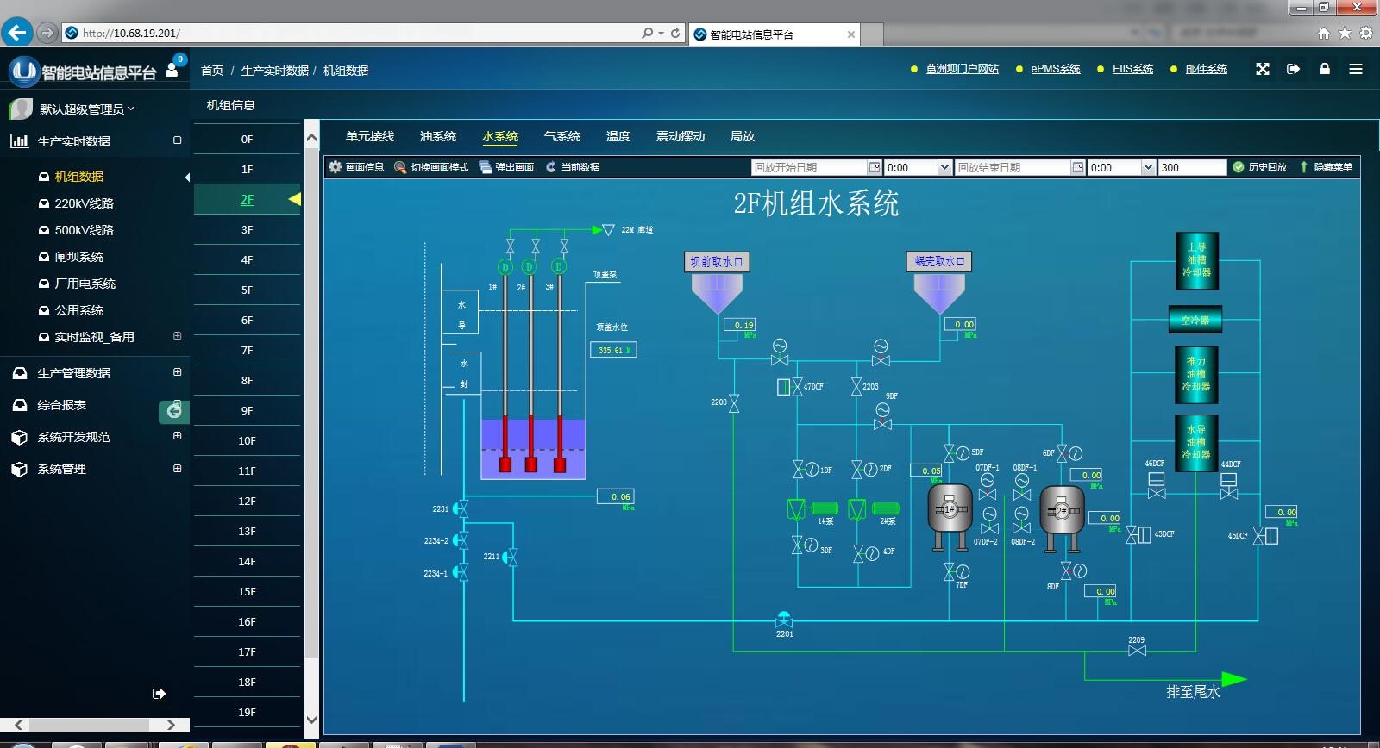Viewport: 1380px width, 748px height.
Task: Click the 隐藏菜单 green up-arrow icon
Action: pos(1304,167)
